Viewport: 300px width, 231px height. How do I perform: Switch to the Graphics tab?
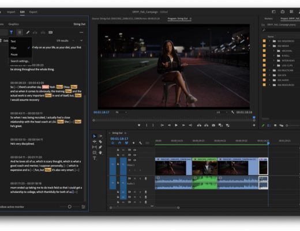[13, 24]
